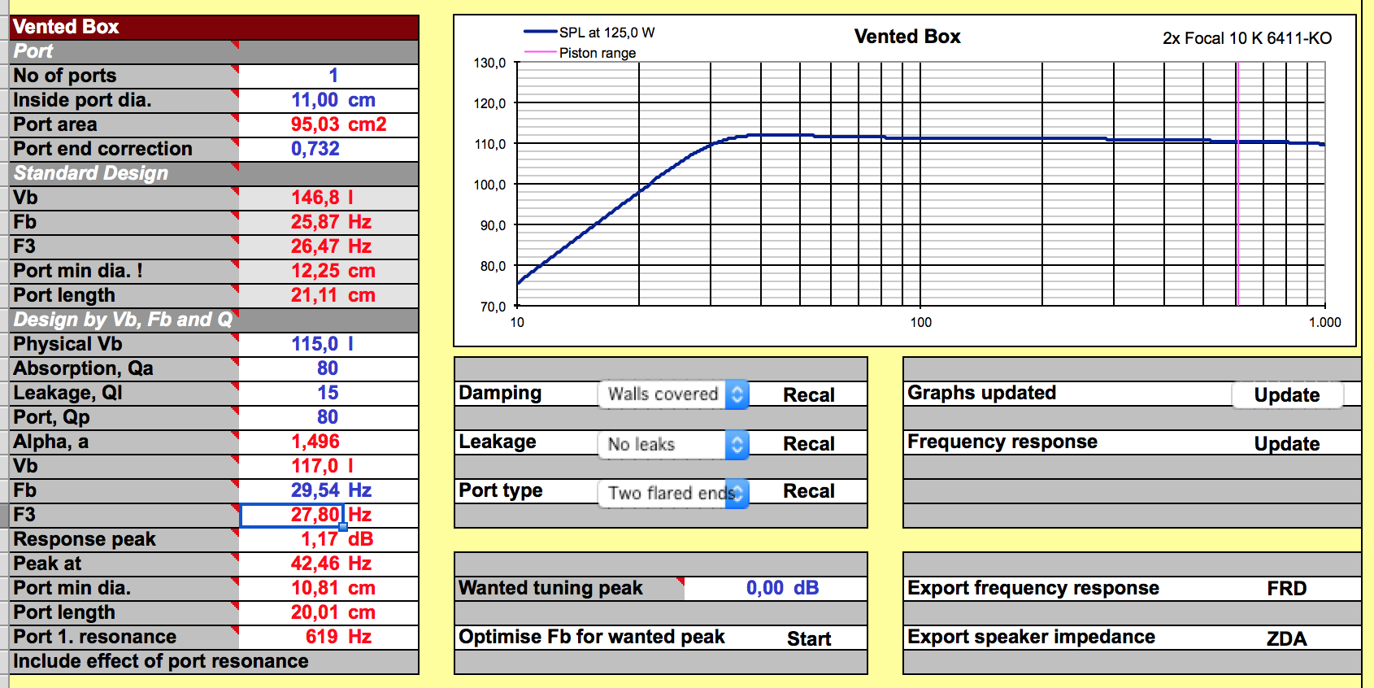This screenshot has width=1374, height=688.
Task: Select the Fb 29,54 Hz input cell
Action: [x=328, y=490]
